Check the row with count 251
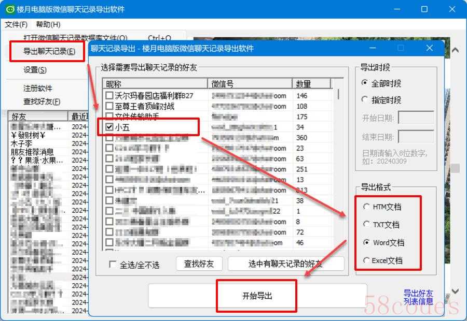 (109, 169)
